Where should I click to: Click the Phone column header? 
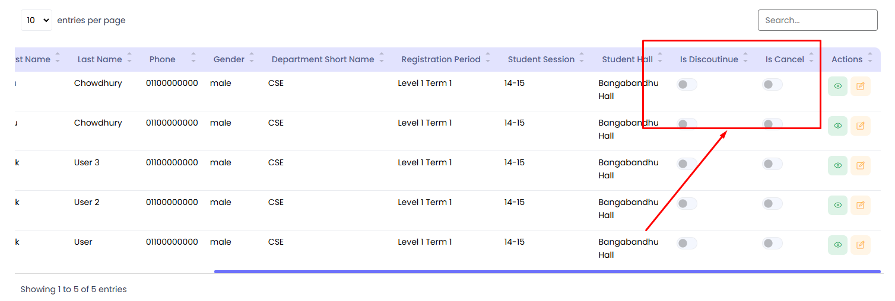pyautogui.click(x=163, y=59)
